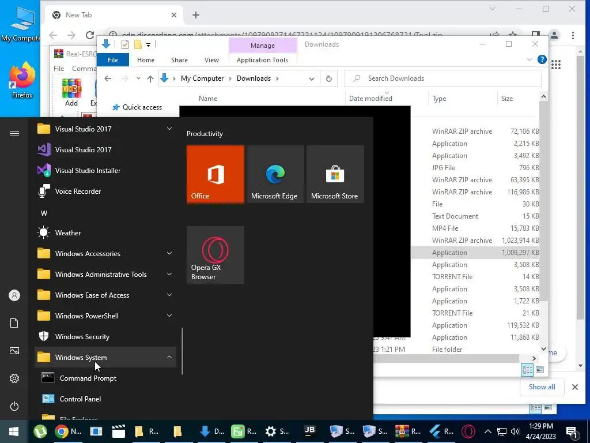The height and width of the screenshot is (443, 590).
Task: Open a new Chrome tab
Action: [x=196, y=15]
